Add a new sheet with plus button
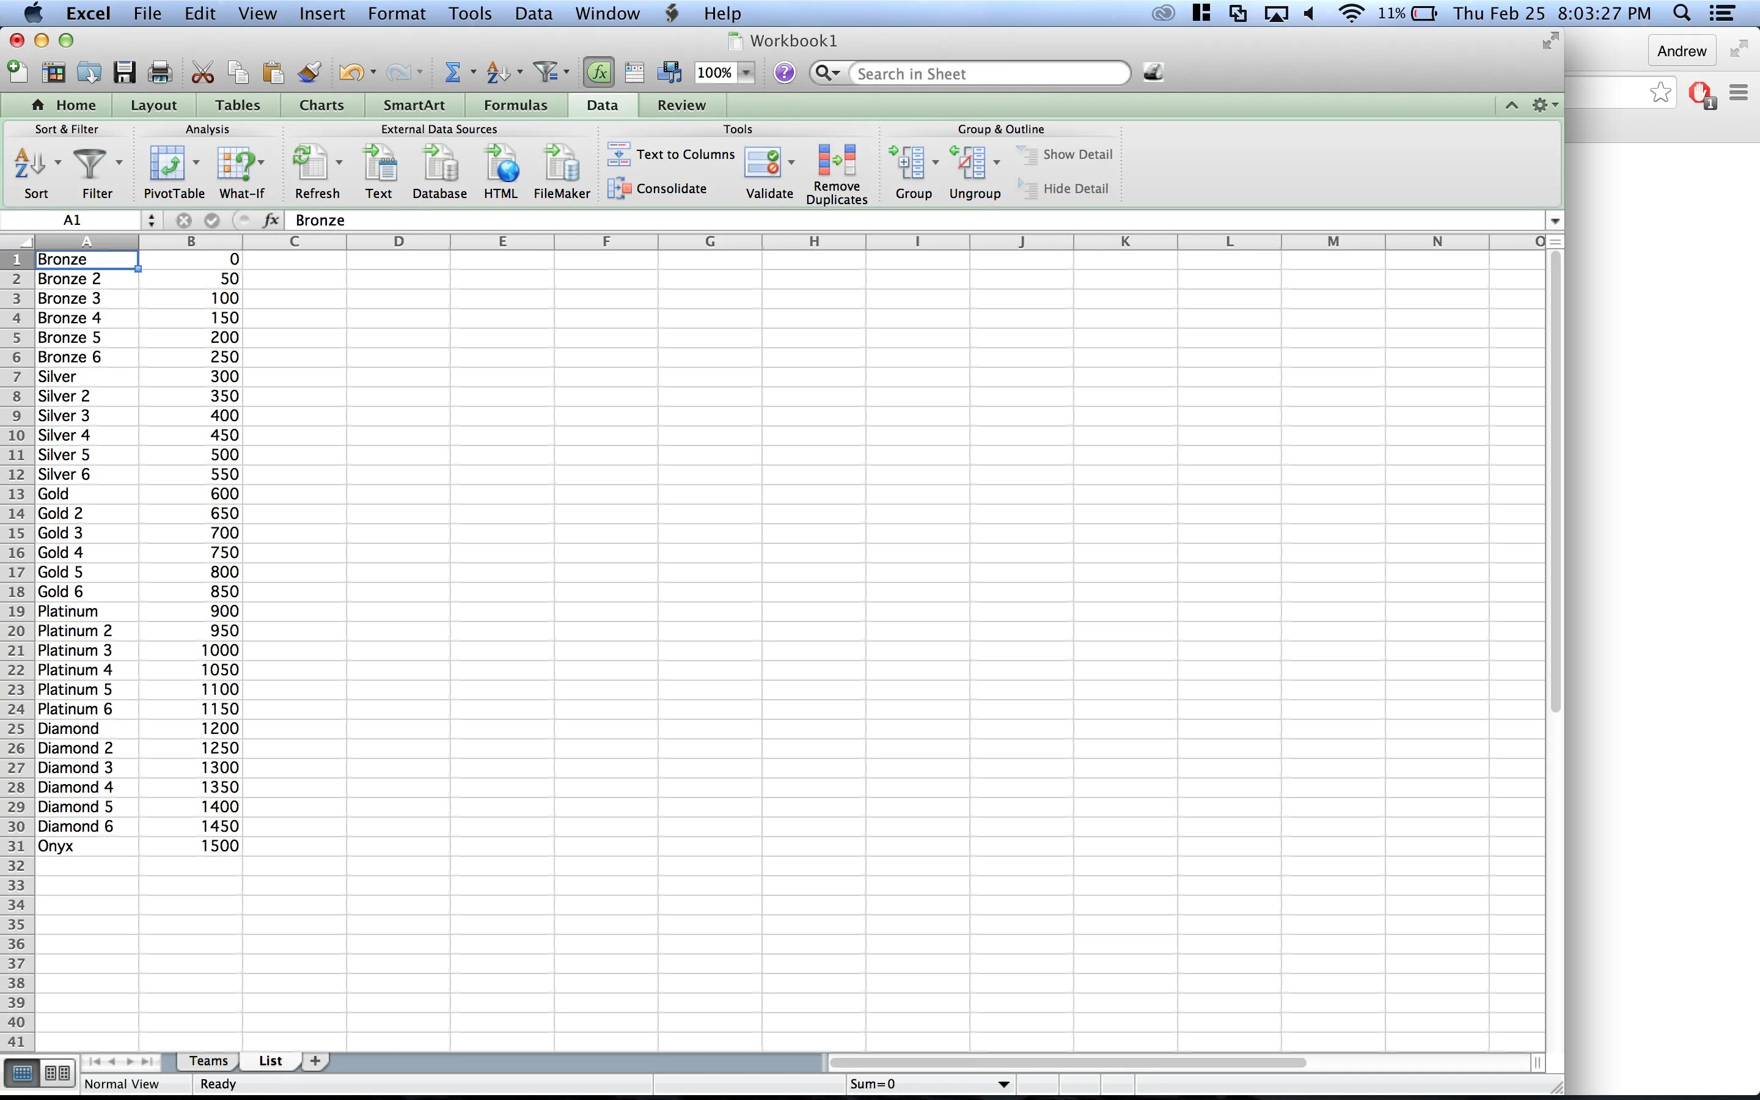The width and height of the screenshot is (1760, 1100). click(315, 1061)
